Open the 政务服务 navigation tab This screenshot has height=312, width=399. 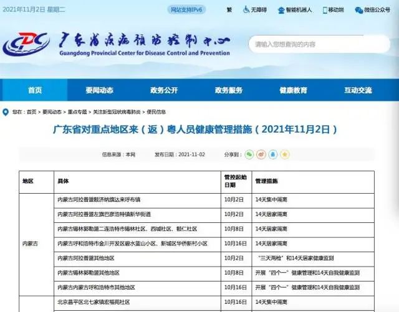tap(229, 90)
